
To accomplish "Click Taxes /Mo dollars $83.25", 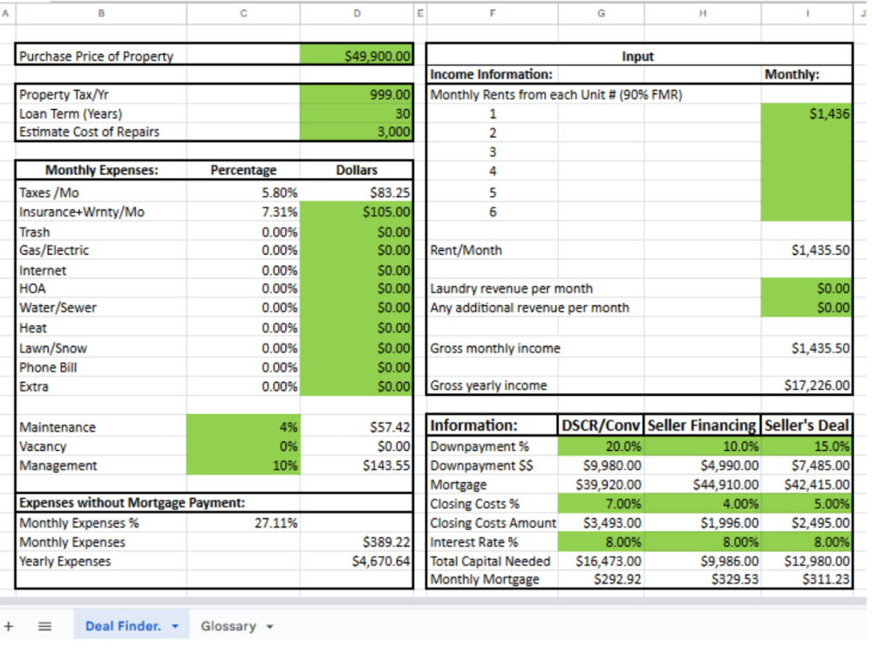I will click(x=357, y=193).
